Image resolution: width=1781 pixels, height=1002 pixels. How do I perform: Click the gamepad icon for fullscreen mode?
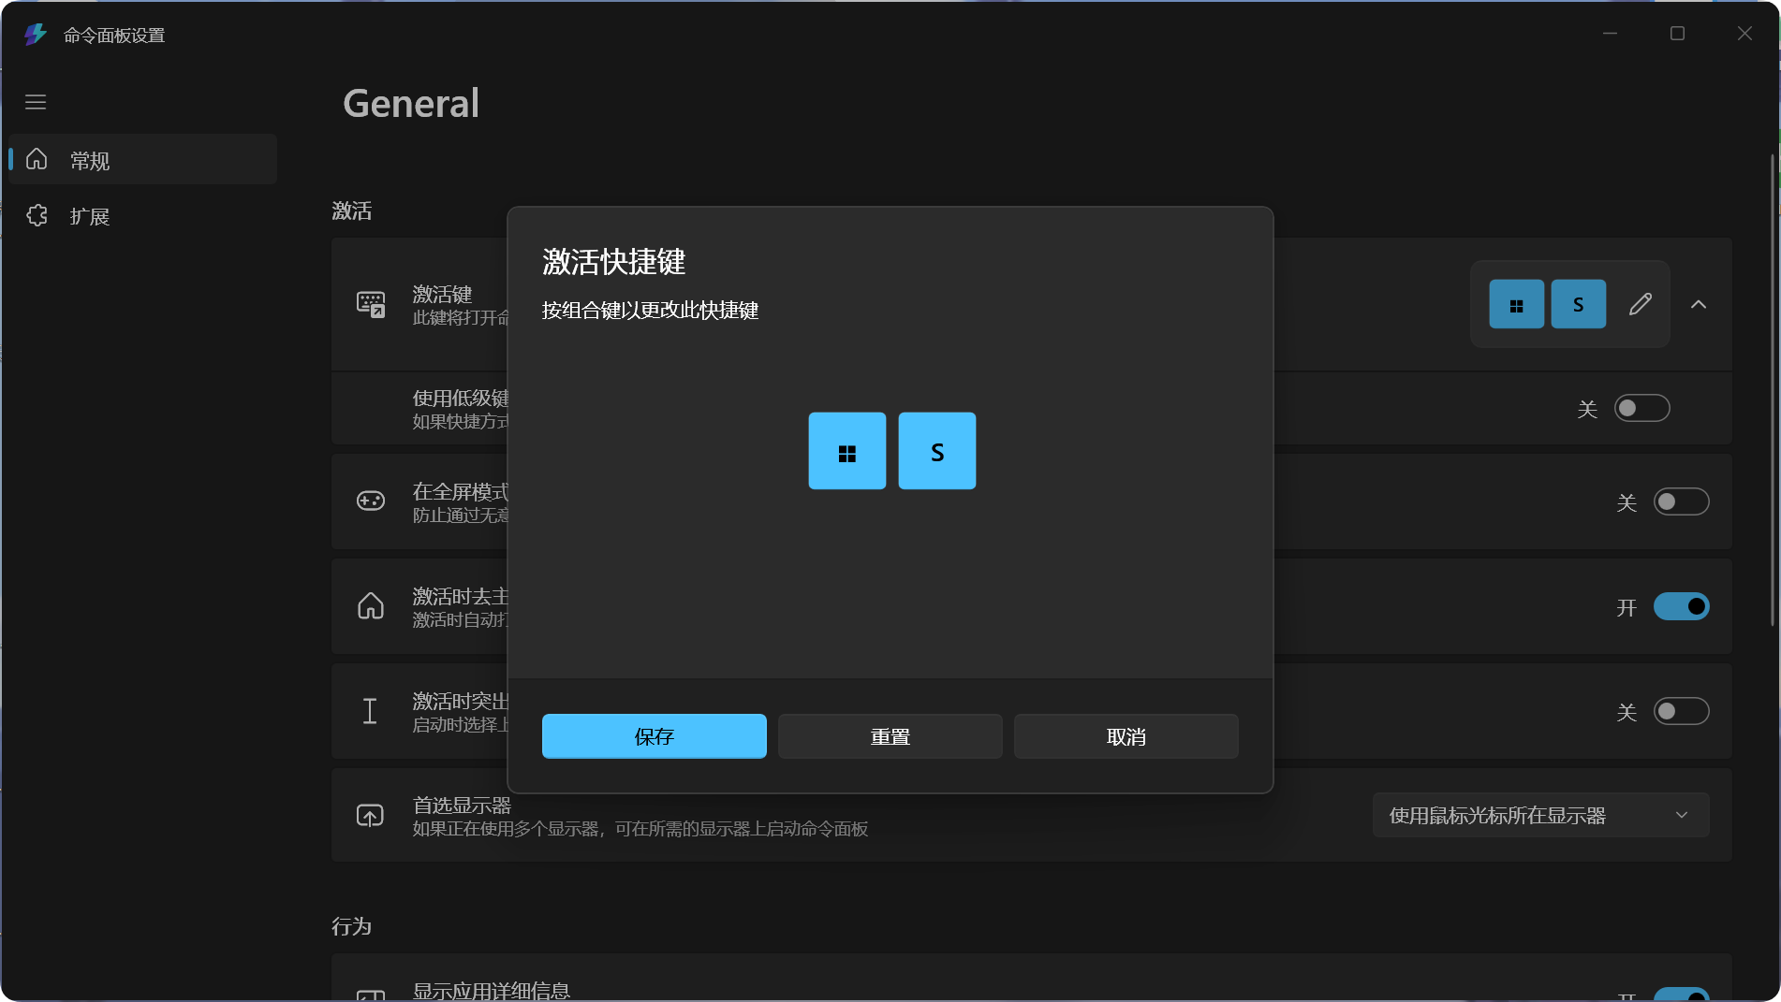[x=371, y=501]
